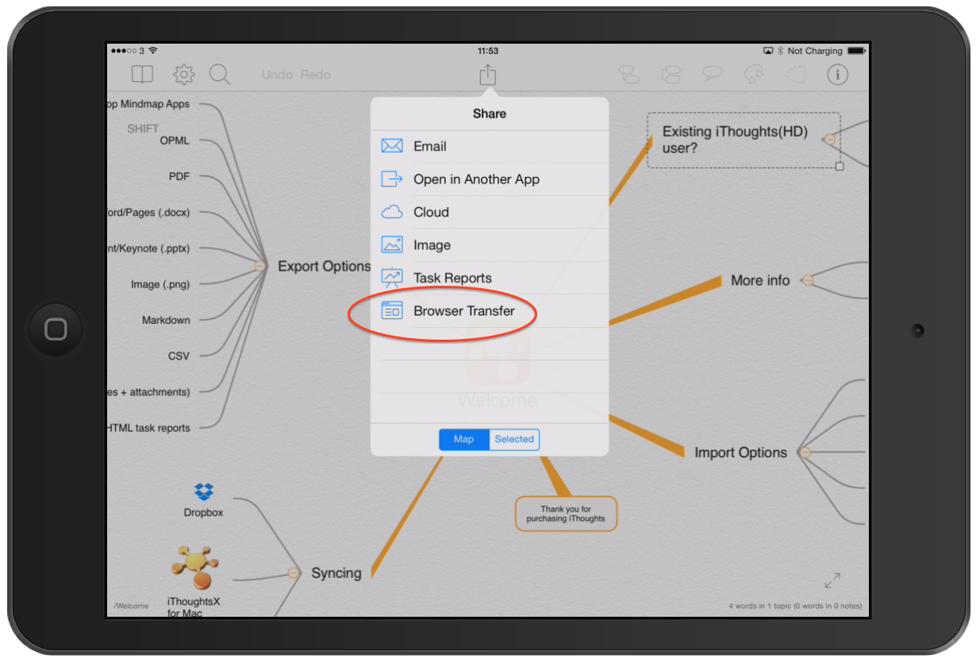Image resolution: width=976 pixels, height=662 pixels.
Task: Select the Markdown topic
Action: pos(166,320)
